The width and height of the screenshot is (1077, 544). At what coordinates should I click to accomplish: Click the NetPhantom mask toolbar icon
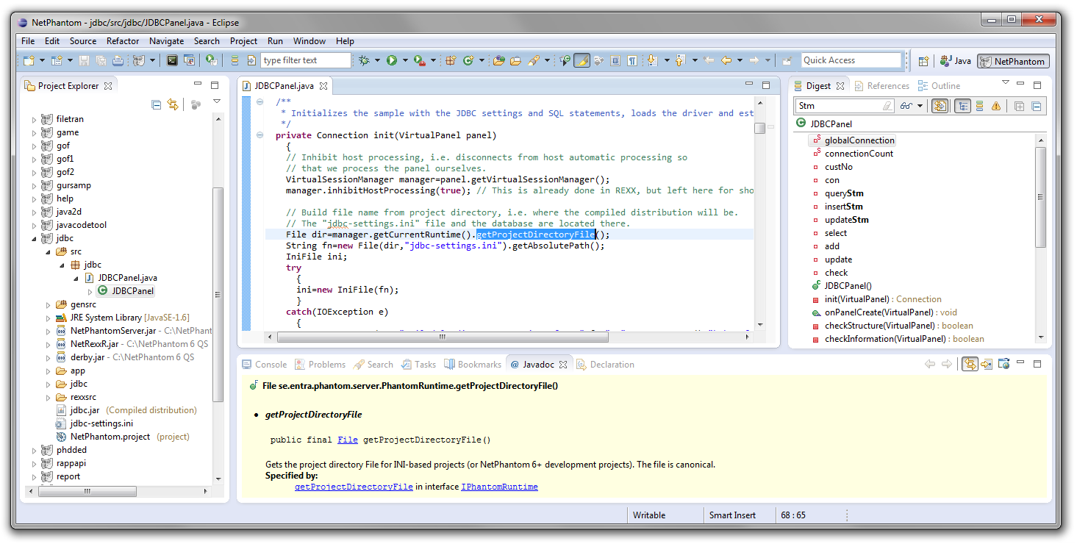pyautogui.click(x=139, y=60)
